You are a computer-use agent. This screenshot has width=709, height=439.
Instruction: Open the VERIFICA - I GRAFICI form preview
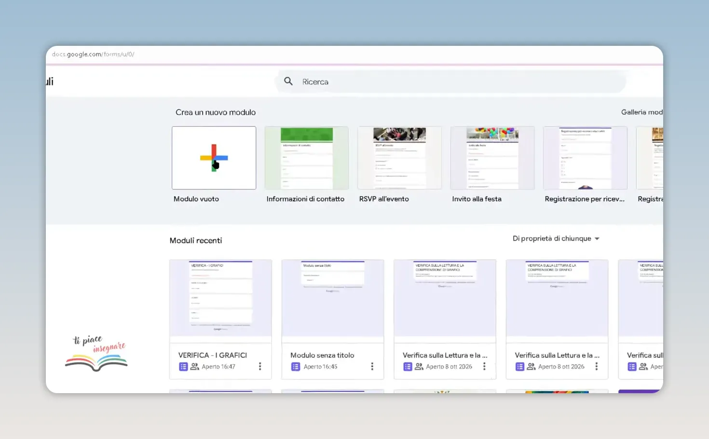pyautogui.click(x=220, y=298)
